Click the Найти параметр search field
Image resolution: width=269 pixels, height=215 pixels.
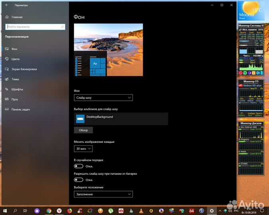coord(35,27)
